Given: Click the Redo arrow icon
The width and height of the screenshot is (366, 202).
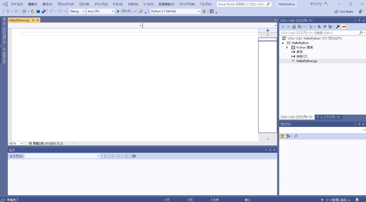Looking at the screenshot, I should 60,11.
